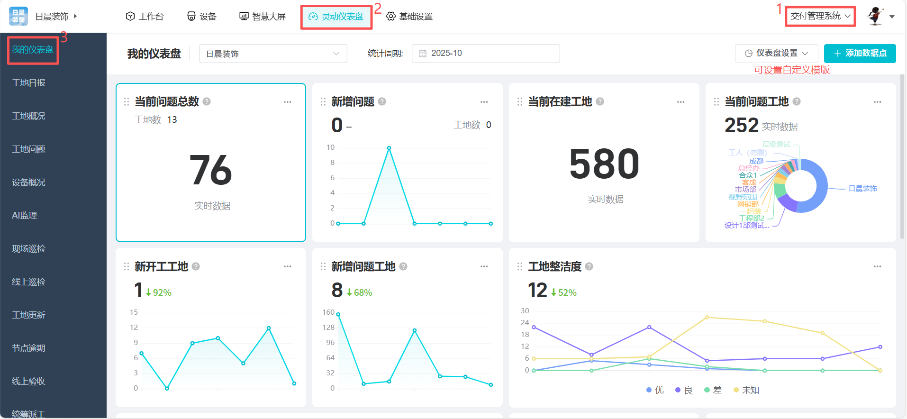
Task: Toggle 优 series in chart legend
Action: 655,390
